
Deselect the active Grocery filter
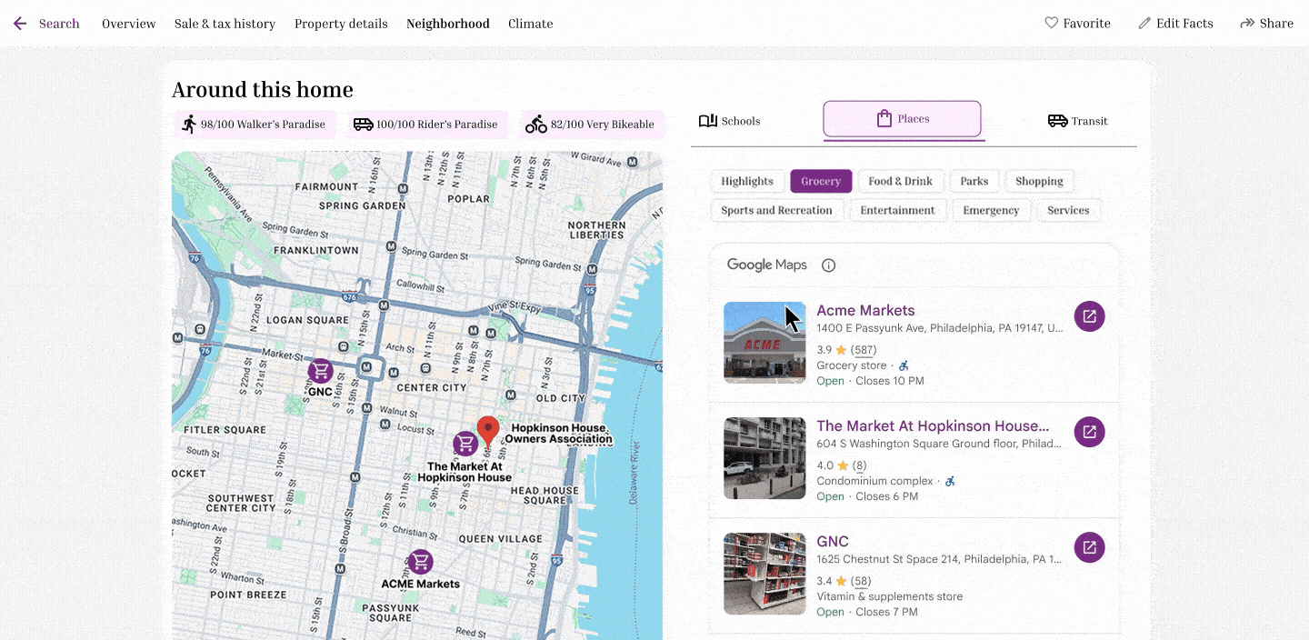pyautogui.click(x=820, y=181)
